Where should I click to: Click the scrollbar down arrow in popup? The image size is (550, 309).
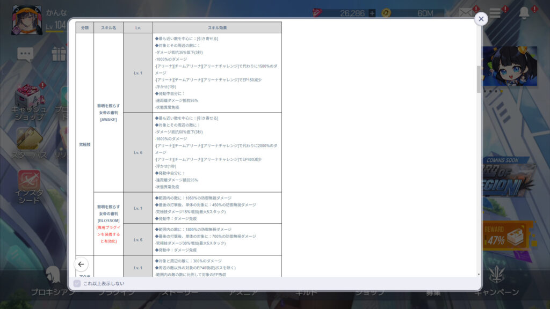(479, 274)
